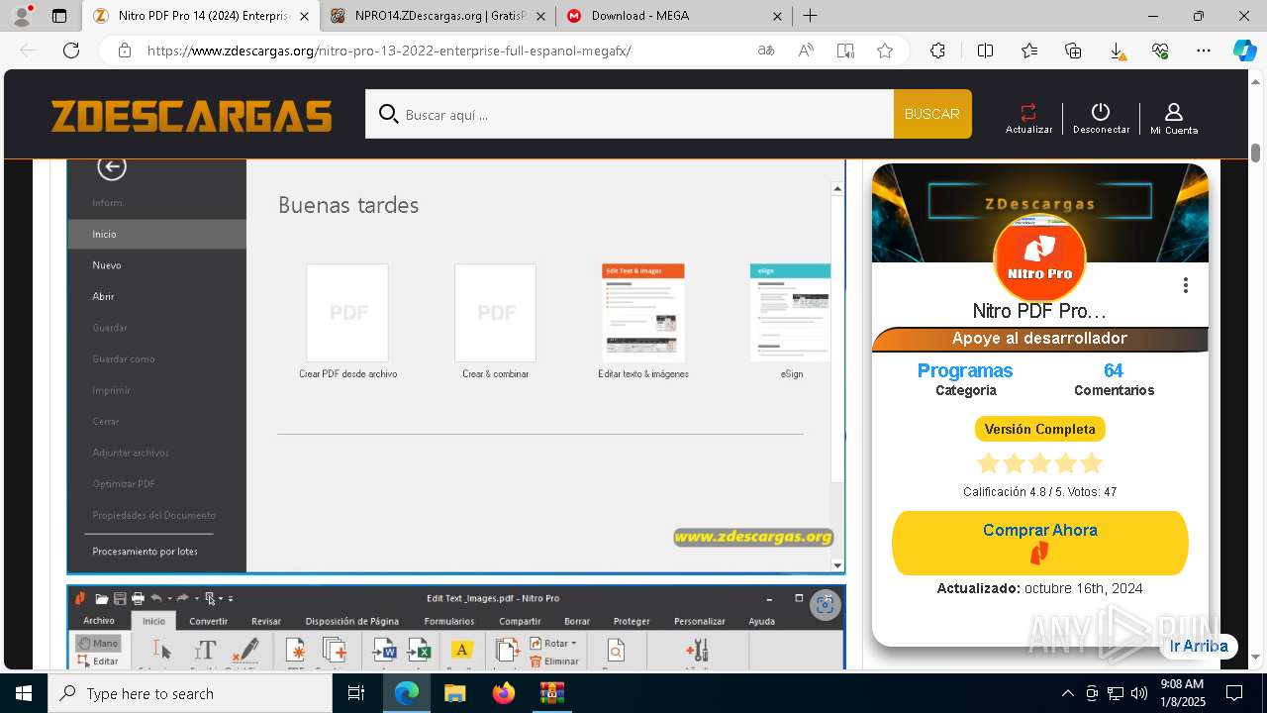Toggle split screen view
Viewport: 1267px width, 713px height.
tap(985, 51)
